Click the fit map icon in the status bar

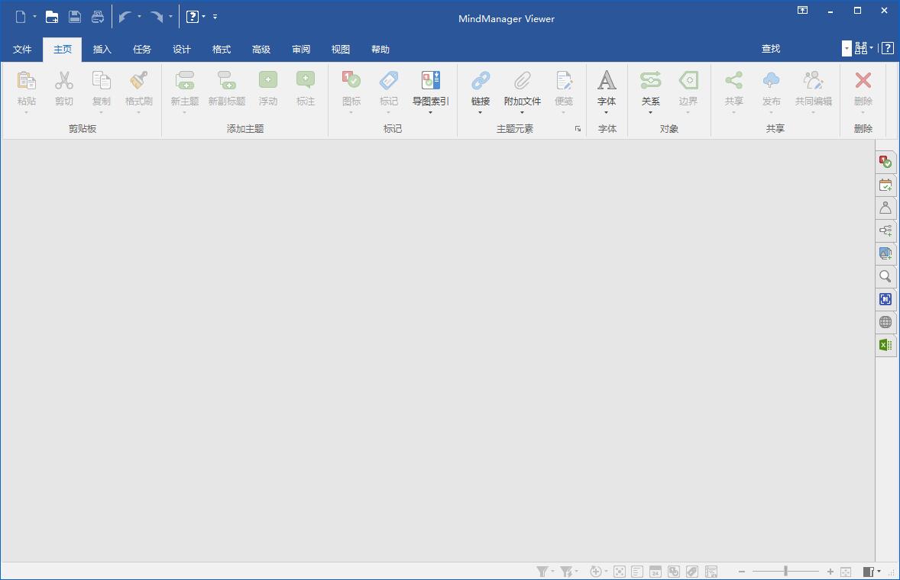pos(845,571)
